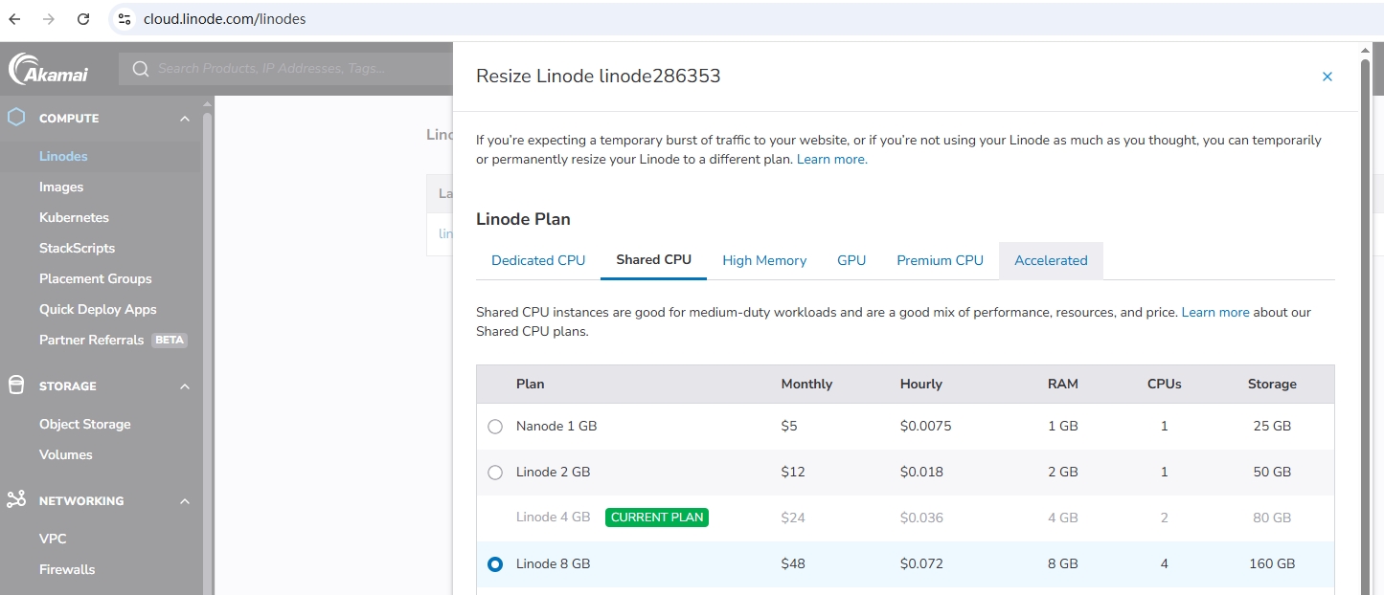This screenshot has width=1384, height=595.
Task: Click the Compute hexagon icon in sidebar
Action: click(15, 118)
